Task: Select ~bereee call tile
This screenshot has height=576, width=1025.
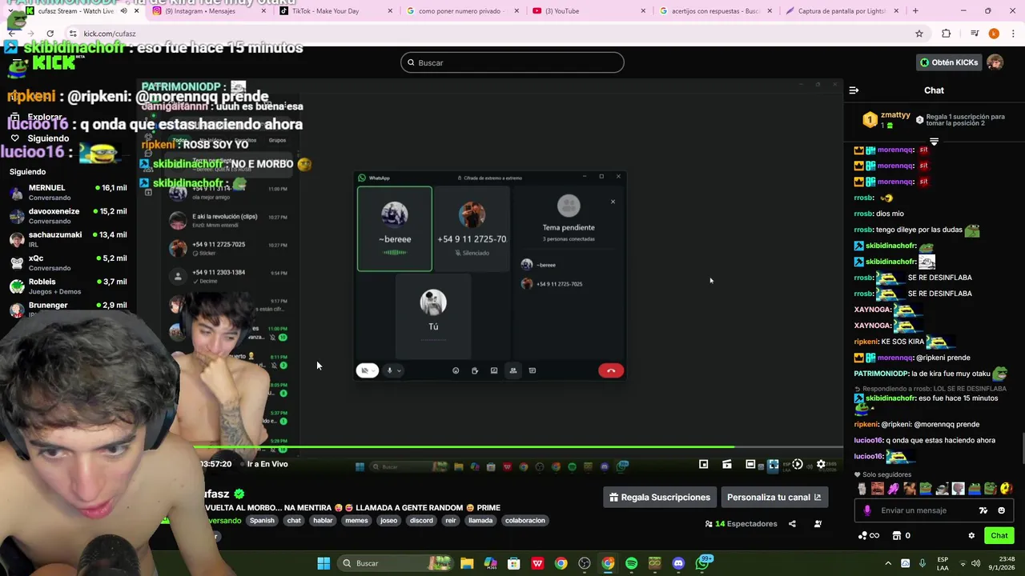Action: click(394, 229)
